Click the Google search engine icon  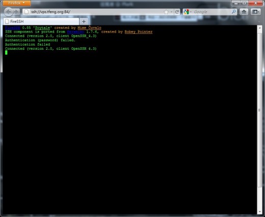[x=187, y=12]
